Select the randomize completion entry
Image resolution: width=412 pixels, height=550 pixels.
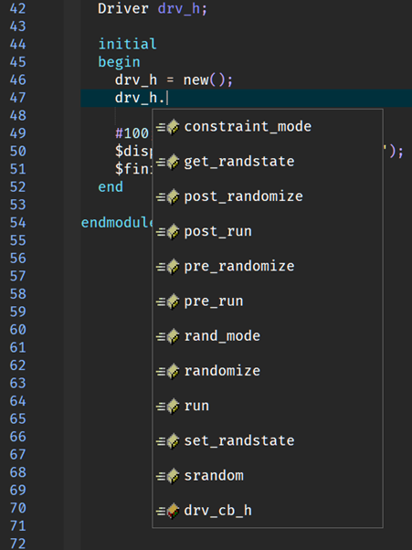268,371
